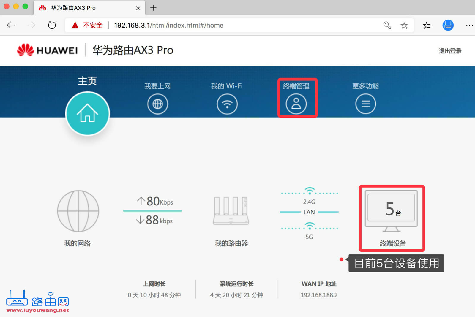Image resolution: width=475 pixels, height=317 pixels.
Task: Click the monitor showing 5 台
Action: [x=391, y=211]
